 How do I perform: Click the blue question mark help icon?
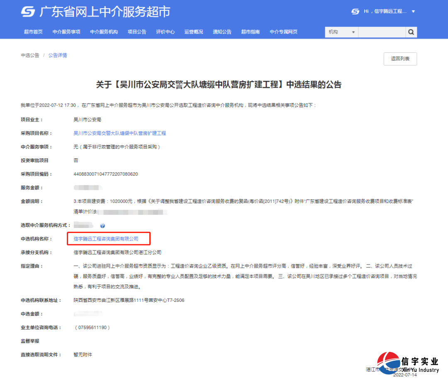(102, 226)
